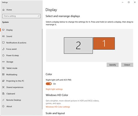Screen dimensions: 138x116
Task: Select the Multitasking label
Action: [x=12, y=75]
